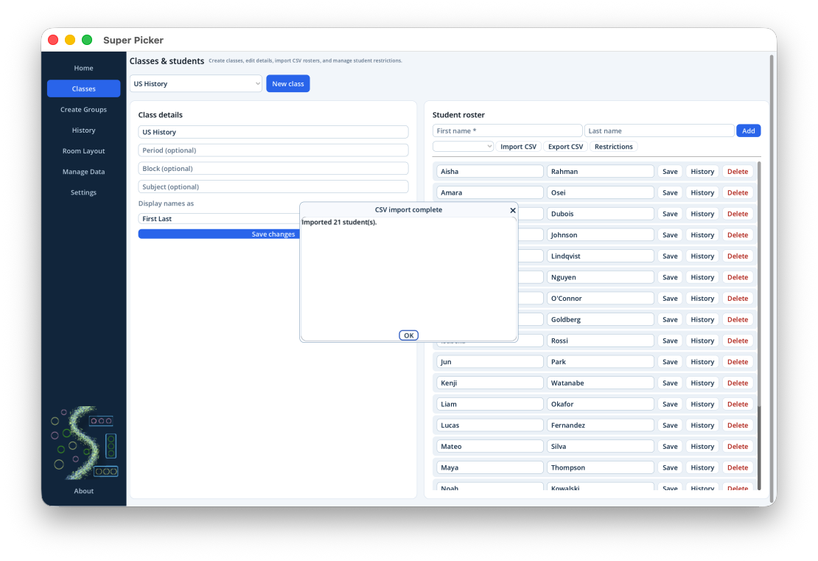Screen dimensions: 818x561
Task: Delete student Jun Park
Action: tap(738, 362)
